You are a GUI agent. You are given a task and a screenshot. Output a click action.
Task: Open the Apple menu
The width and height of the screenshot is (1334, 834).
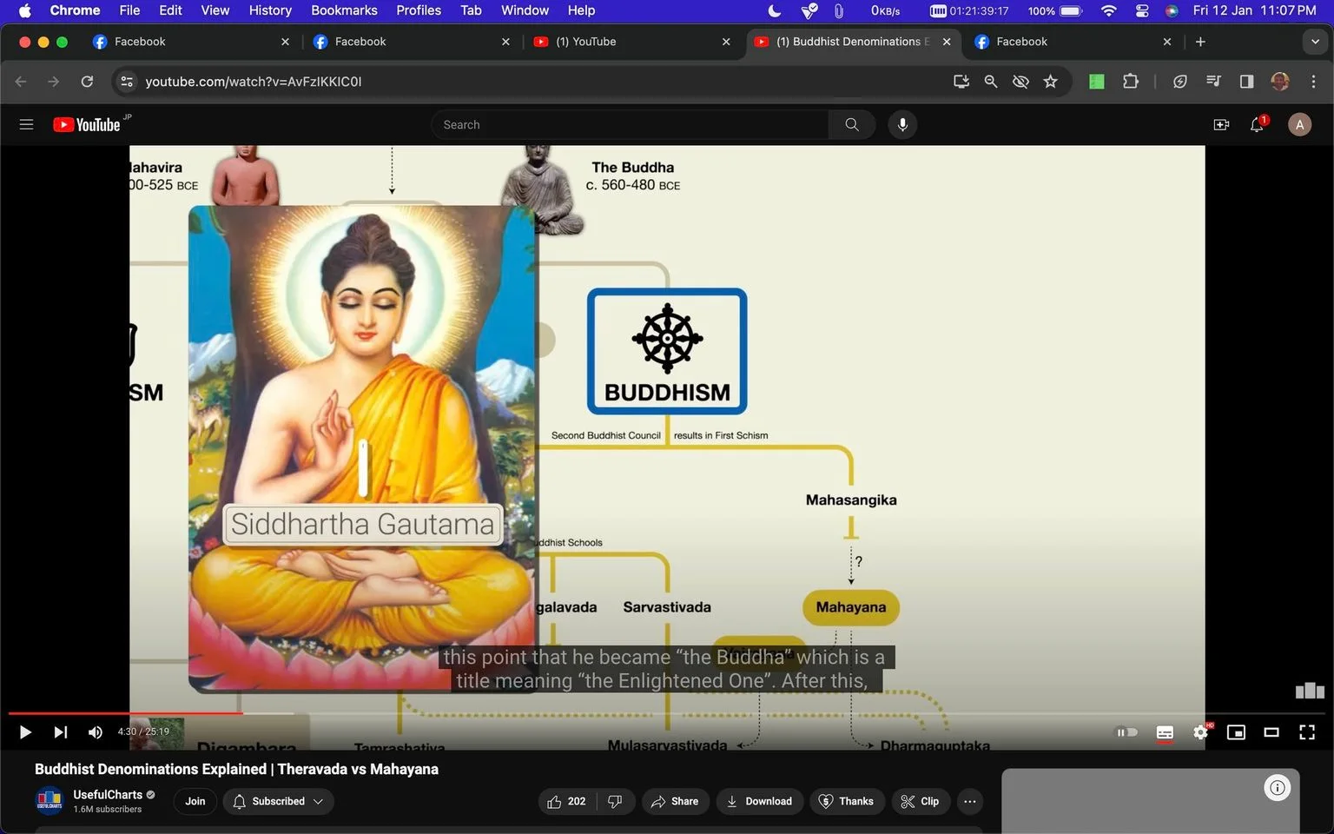24,10
